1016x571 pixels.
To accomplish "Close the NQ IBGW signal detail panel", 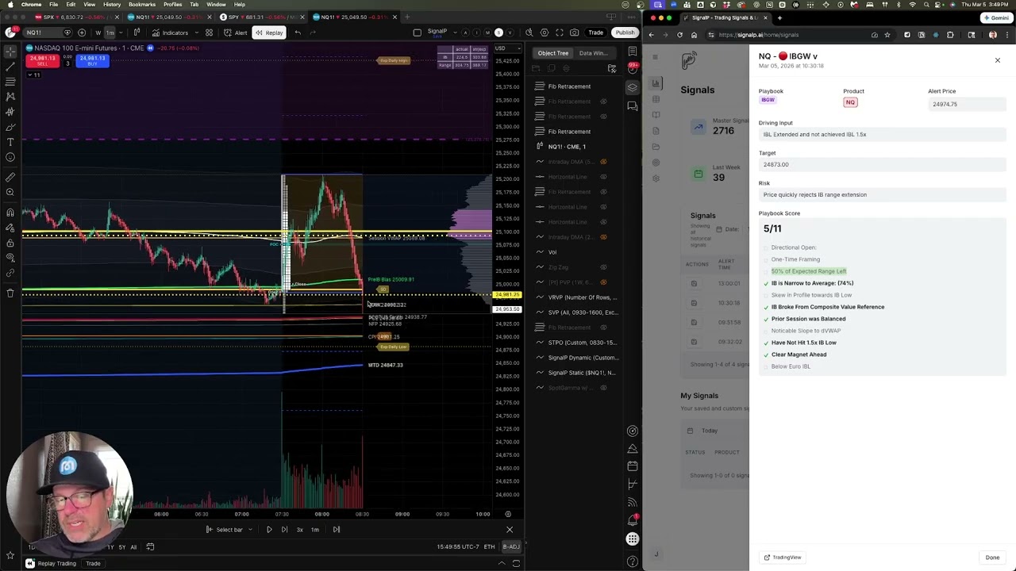I will 998,60.
